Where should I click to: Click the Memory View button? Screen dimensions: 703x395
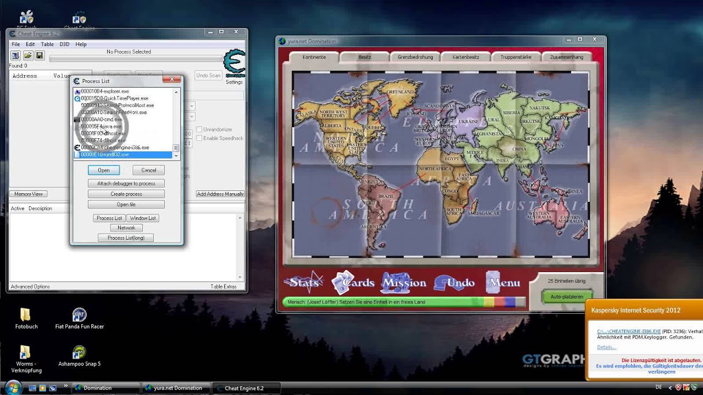click(x=29, y=194)
